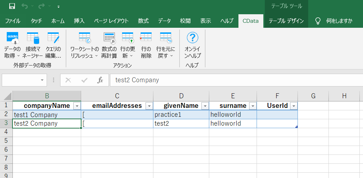
Task: Click the Delete Rows (行の削除) icon
Action: coord(146,38)
